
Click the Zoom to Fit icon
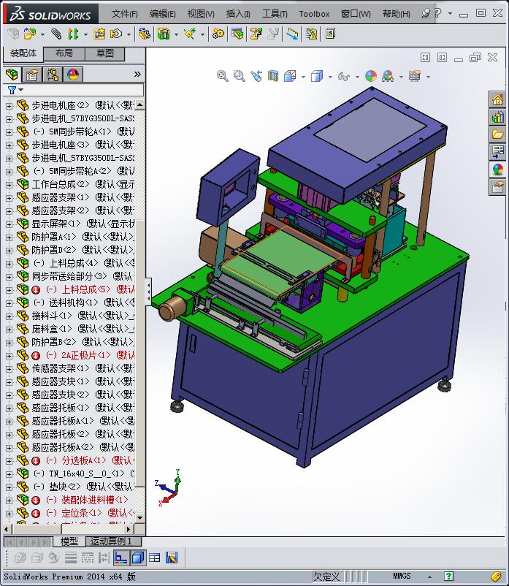click(x=223, y=76)
